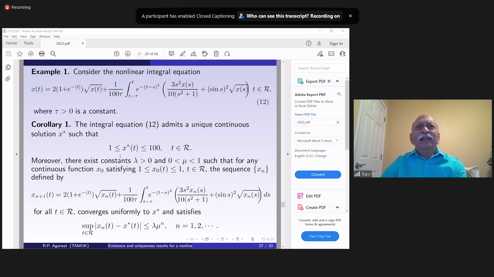
Task: Click the trash delete icon in toolbar
Action: pyautogui.click(x=216, y=54)
